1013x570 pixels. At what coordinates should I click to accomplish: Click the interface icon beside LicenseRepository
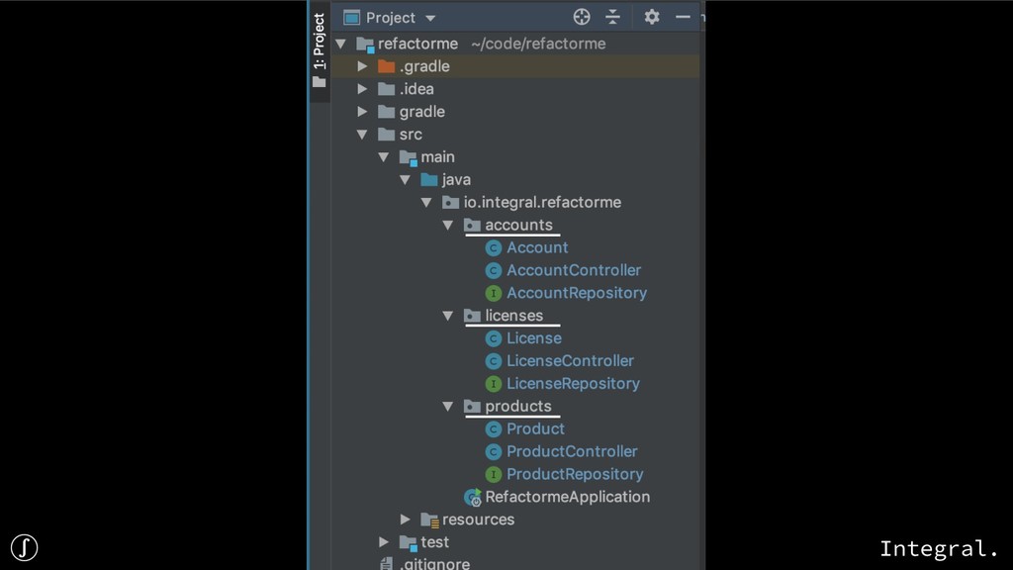(x=494, y=384)
